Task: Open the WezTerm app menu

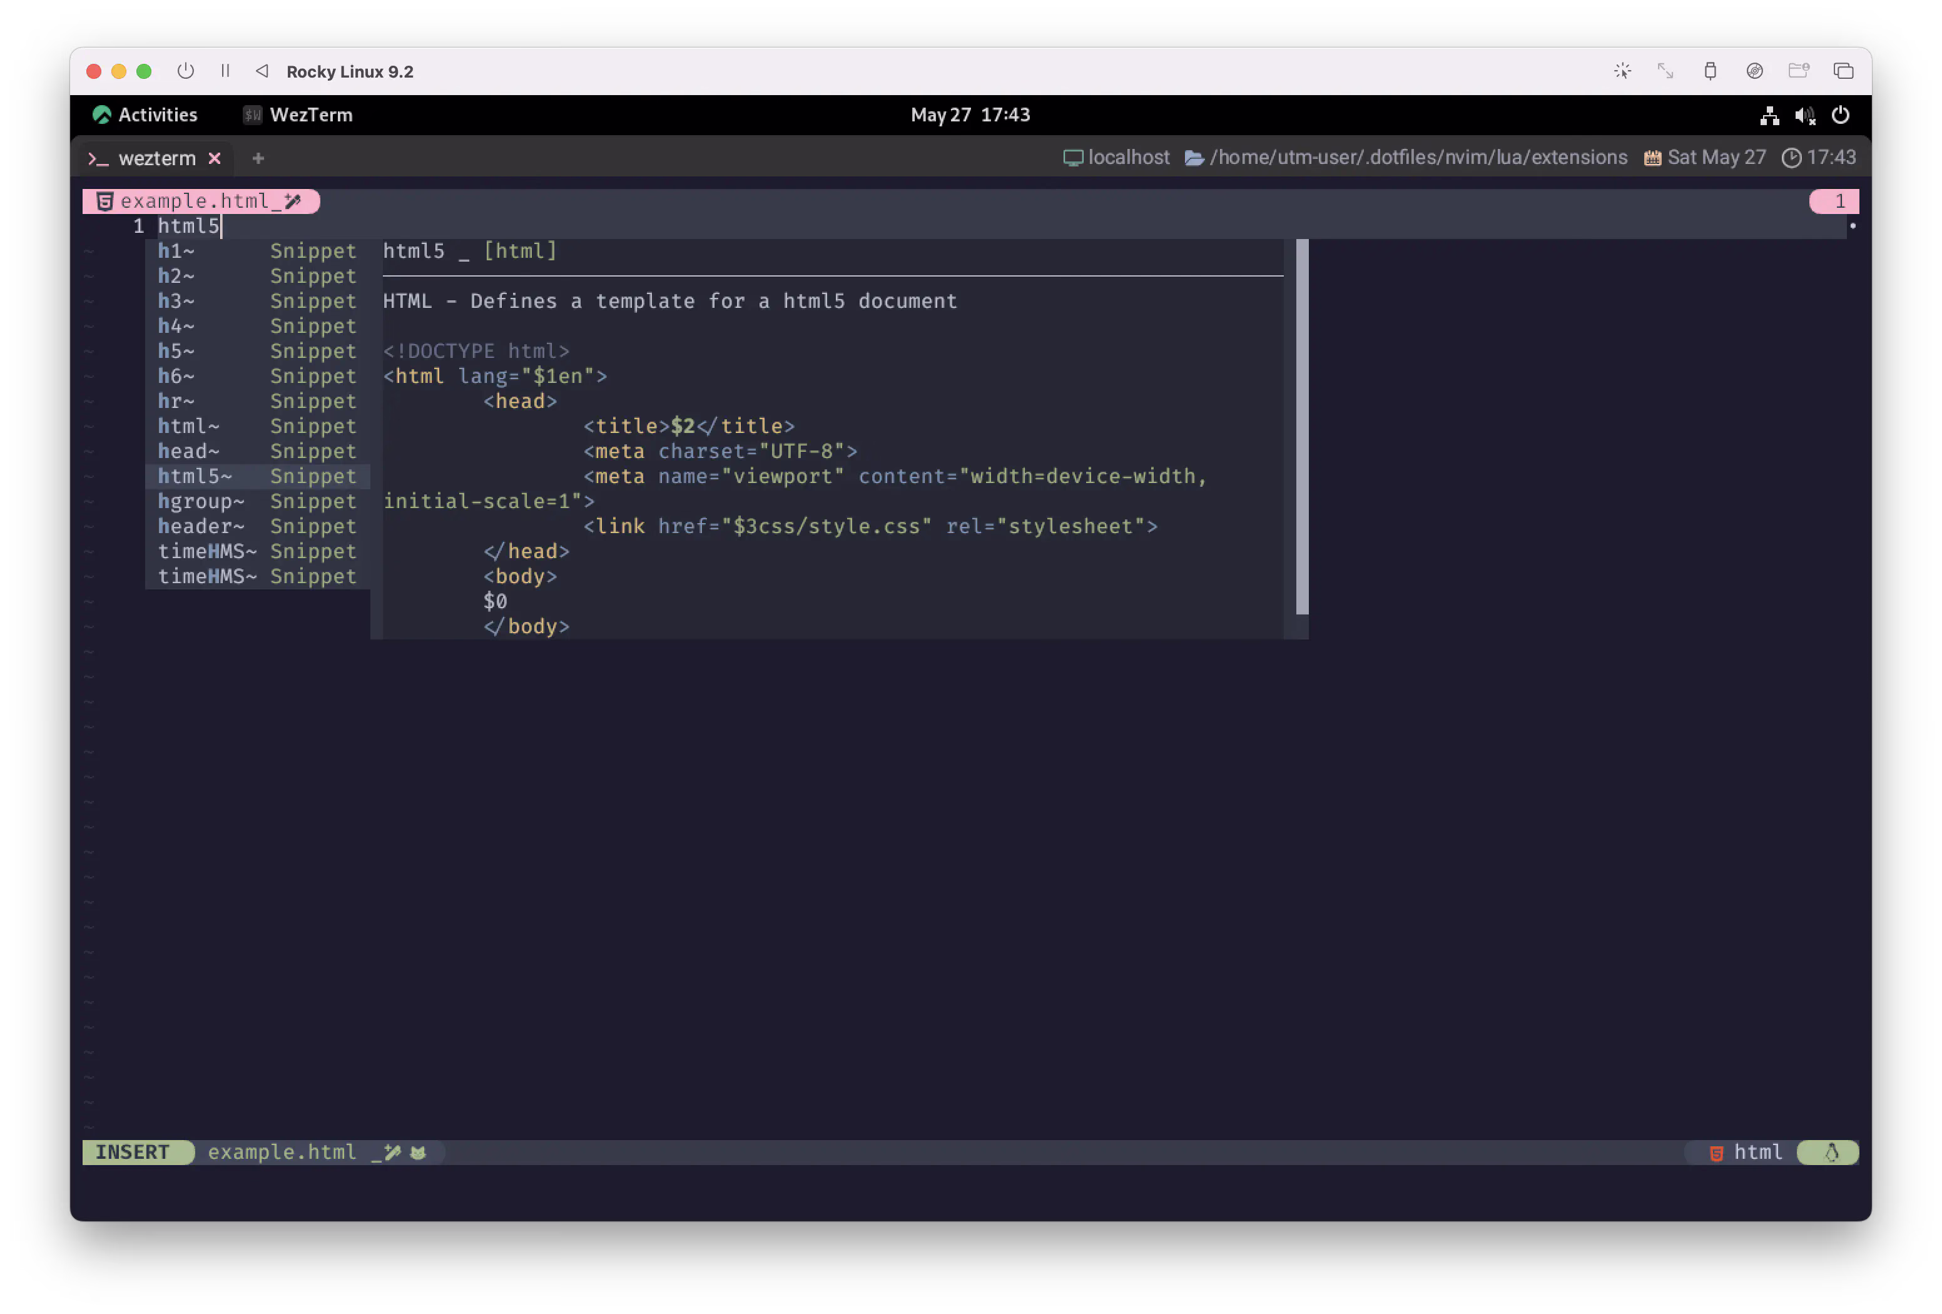Action: click(297, 115)
